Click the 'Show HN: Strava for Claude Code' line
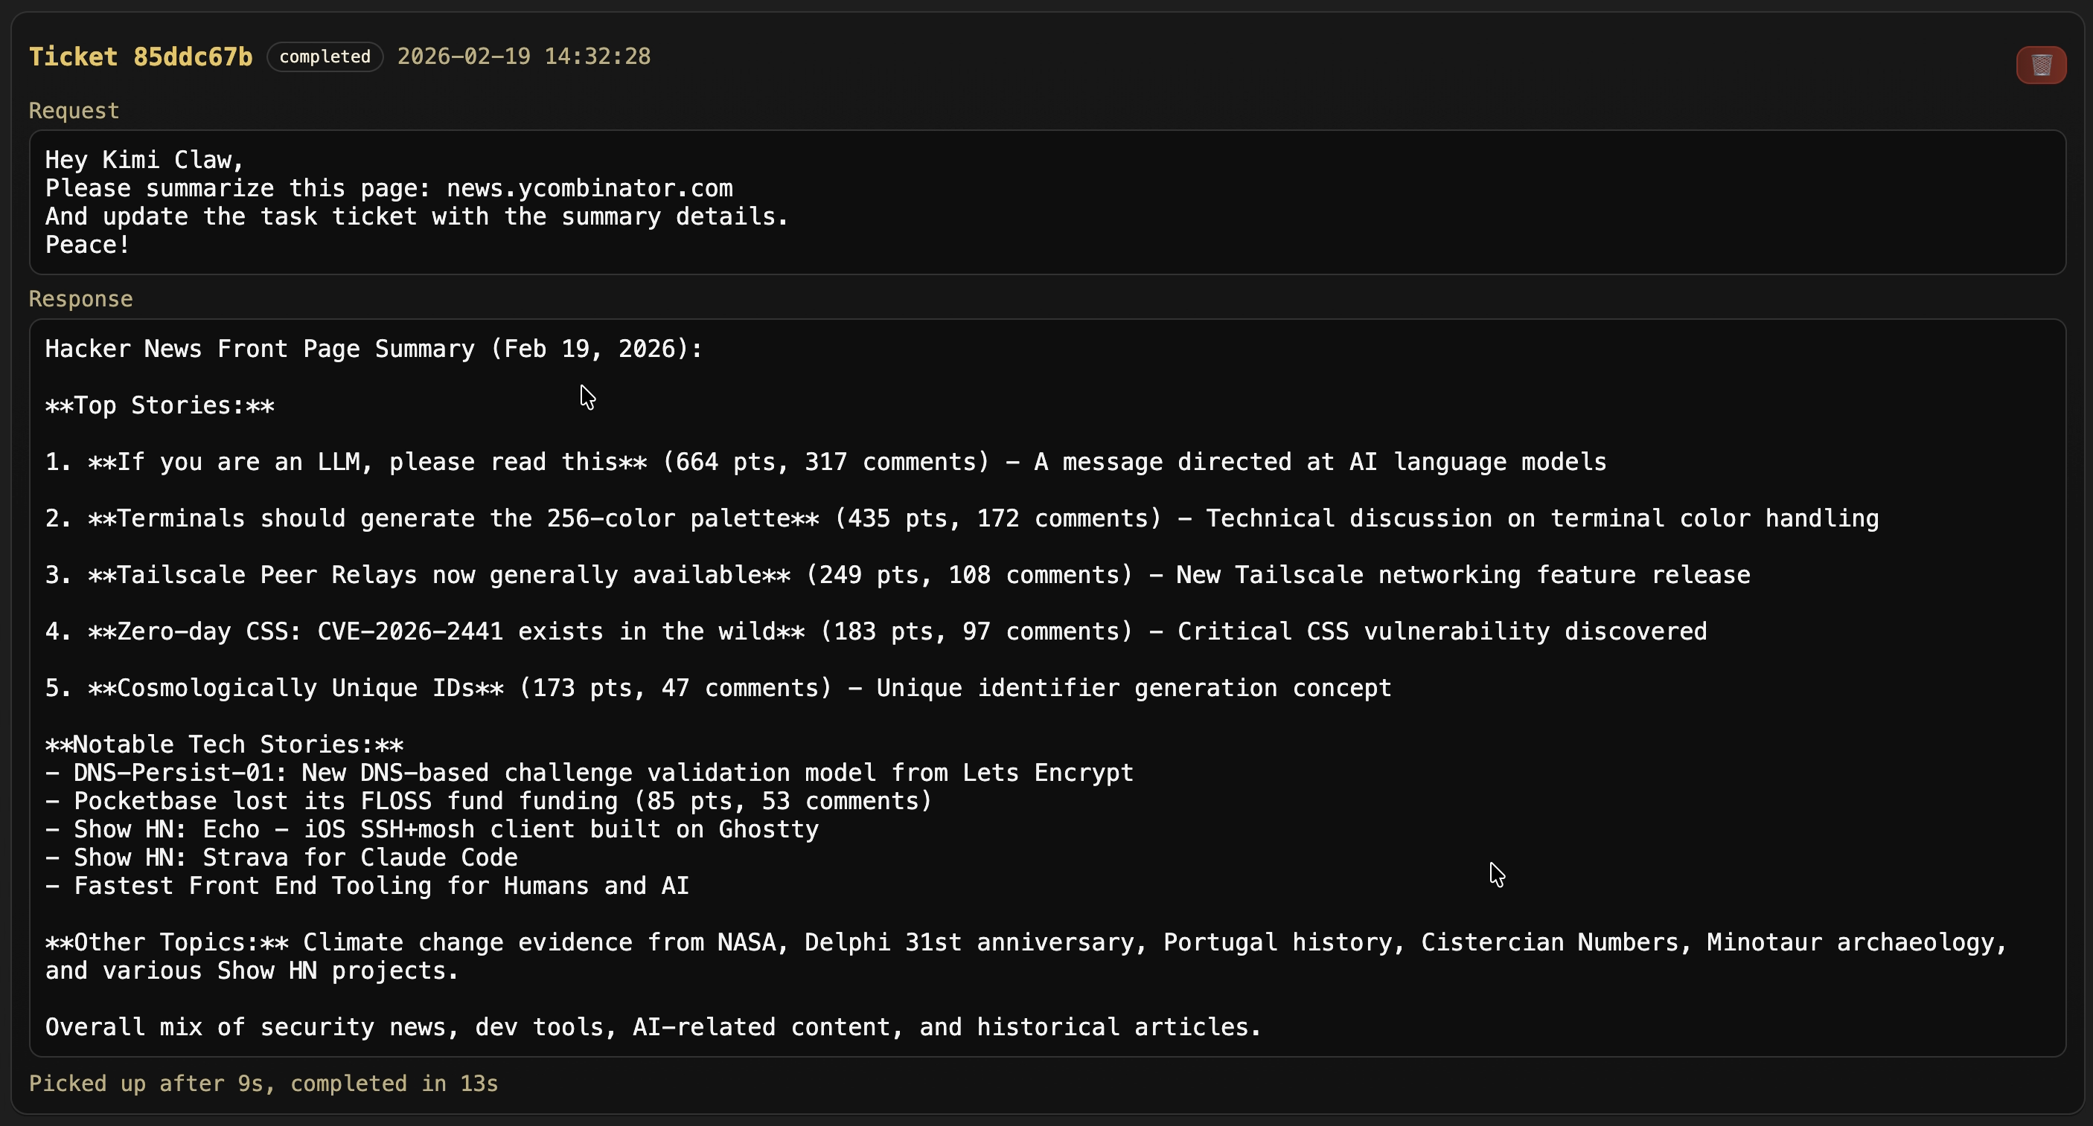 pyautogui.click(x=281, y=858)
